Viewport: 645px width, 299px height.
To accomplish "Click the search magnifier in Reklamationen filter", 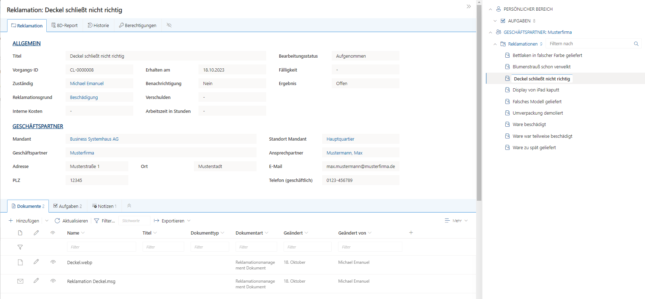I will tap(636, 44).
